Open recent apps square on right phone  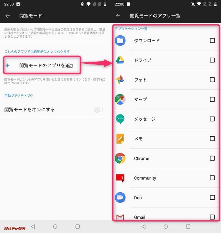[x=188, y=226]
